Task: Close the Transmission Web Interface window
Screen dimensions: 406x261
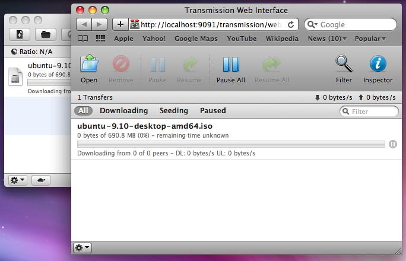Action: [x=80, y=10]
